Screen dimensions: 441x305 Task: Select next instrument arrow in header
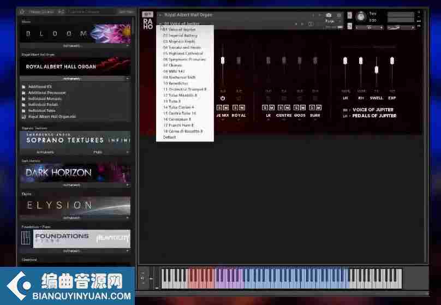point(320,15)
